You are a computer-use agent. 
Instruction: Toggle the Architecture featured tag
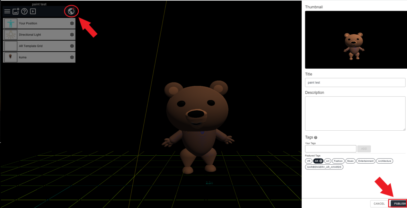(x=385, y=161)
